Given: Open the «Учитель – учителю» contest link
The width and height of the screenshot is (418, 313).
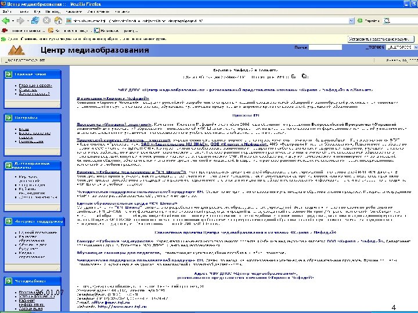Looking at the screenshot, I should point(124,140).
